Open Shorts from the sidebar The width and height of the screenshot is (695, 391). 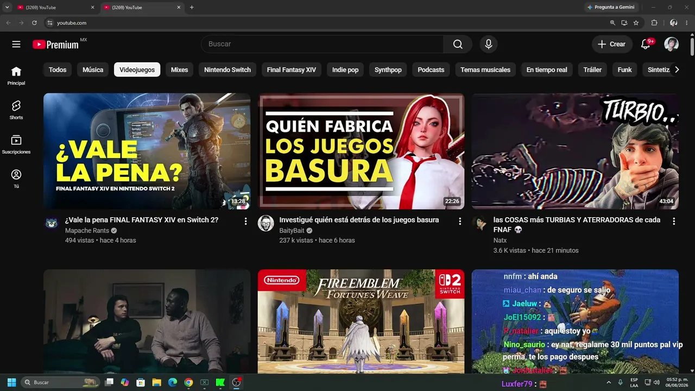coord(16,110)
